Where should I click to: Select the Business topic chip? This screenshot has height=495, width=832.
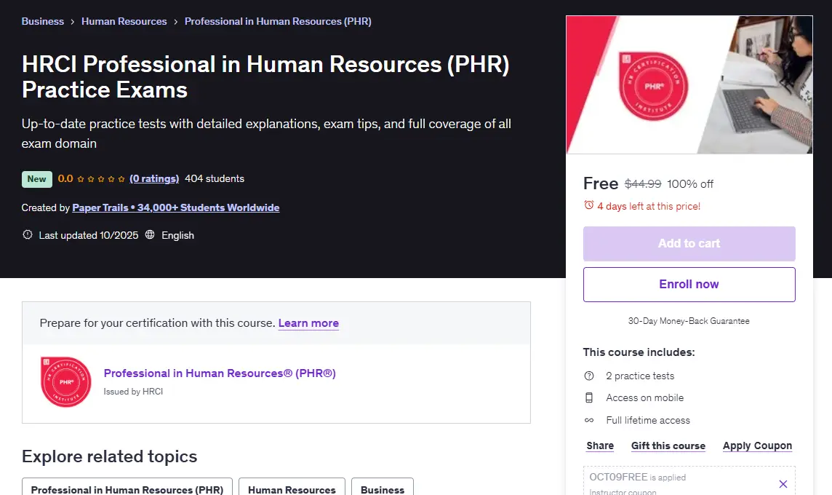click(382, 489)
